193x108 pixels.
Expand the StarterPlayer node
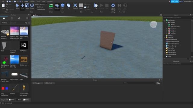coord(164,52)
